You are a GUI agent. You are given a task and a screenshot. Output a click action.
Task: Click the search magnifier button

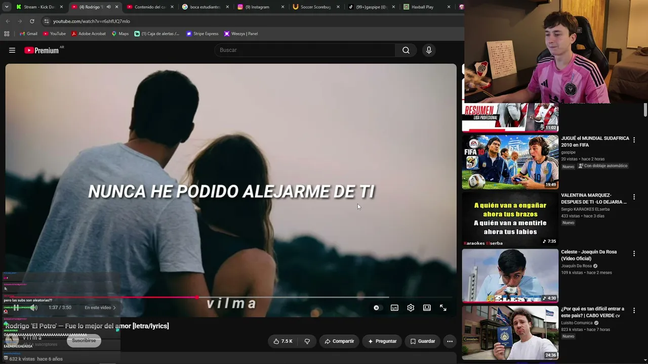[x=406, y=50]
